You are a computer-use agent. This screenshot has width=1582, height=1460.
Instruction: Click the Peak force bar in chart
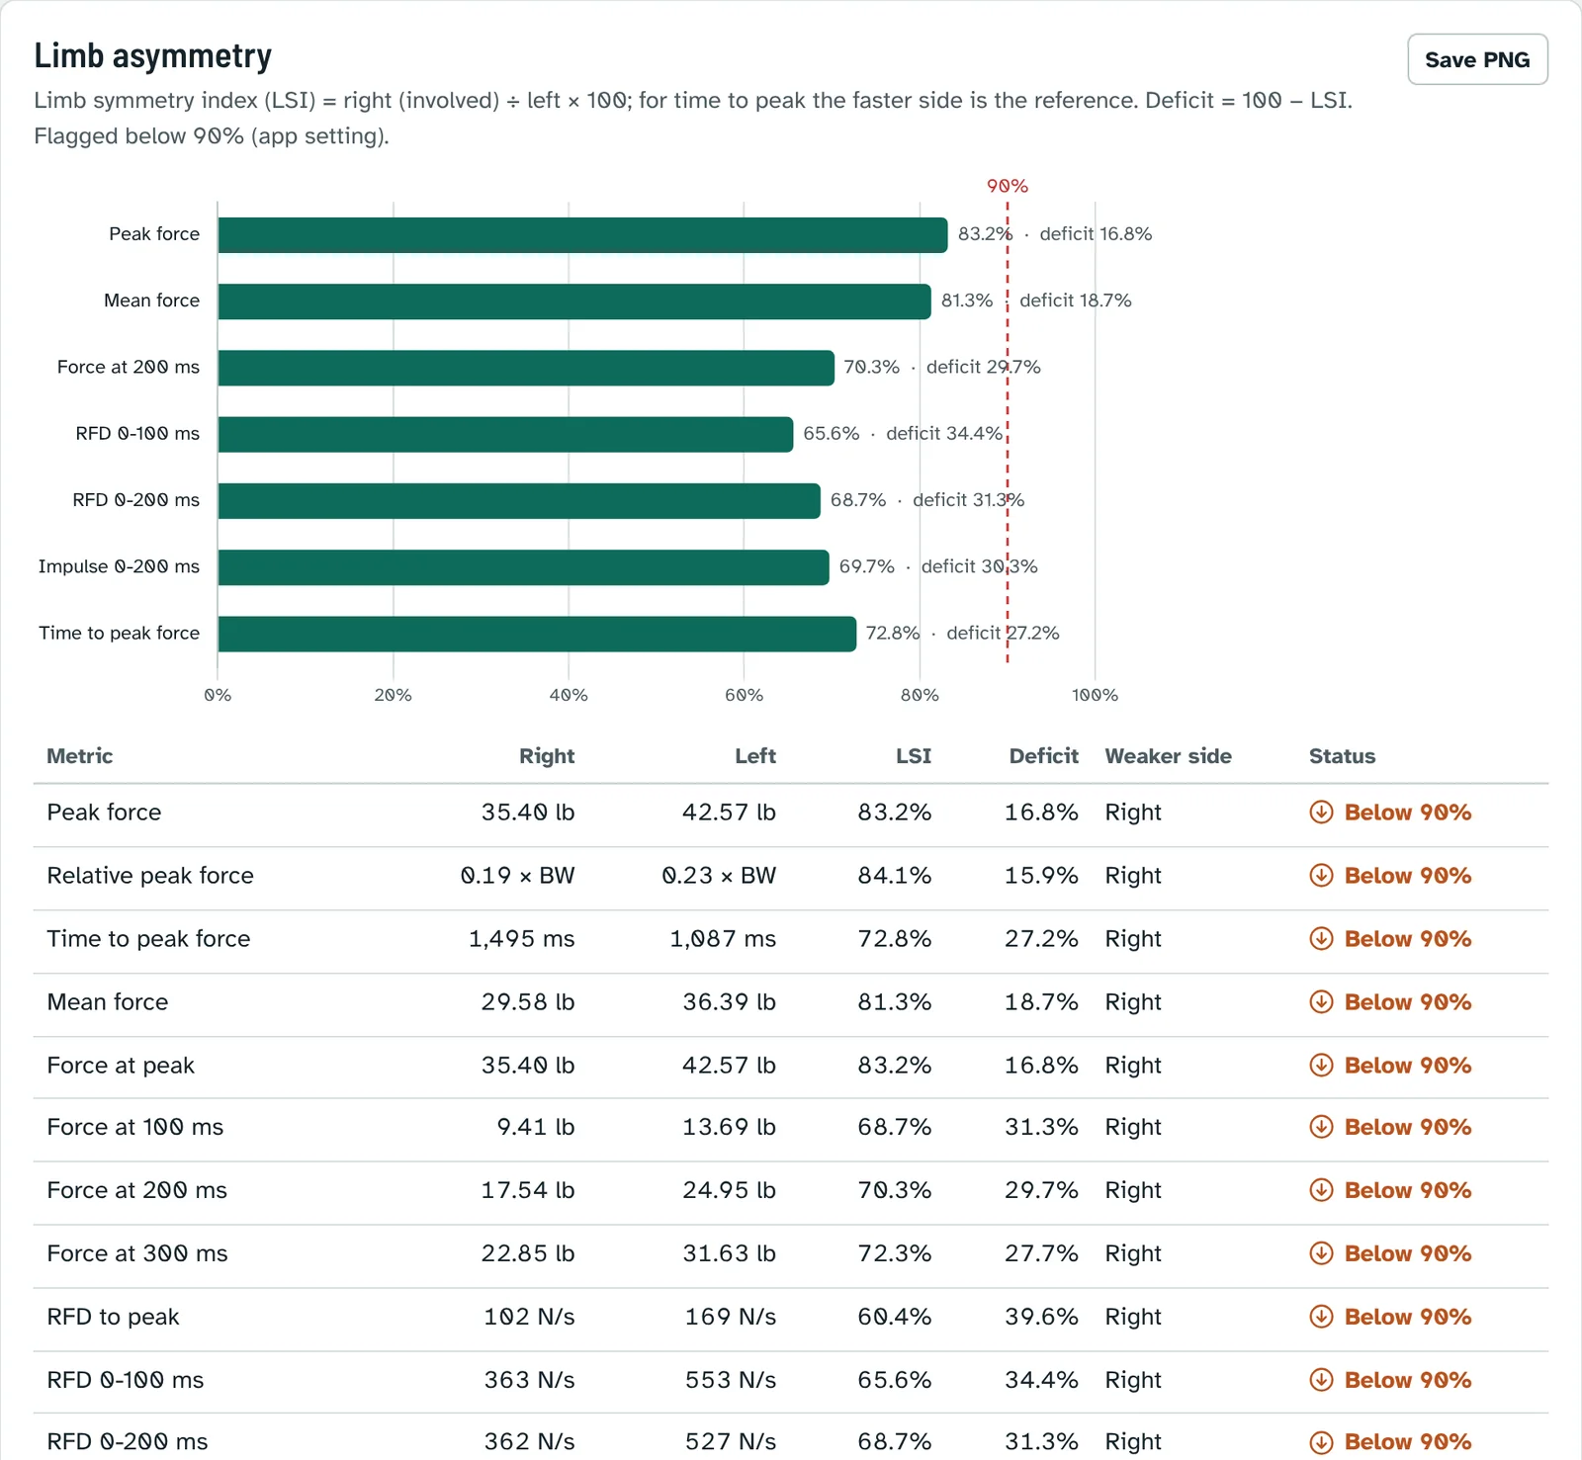tap(582, 235)
